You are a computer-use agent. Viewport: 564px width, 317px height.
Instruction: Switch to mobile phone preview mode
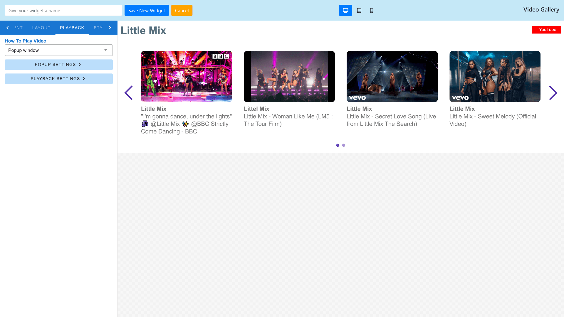coord(372,11)
